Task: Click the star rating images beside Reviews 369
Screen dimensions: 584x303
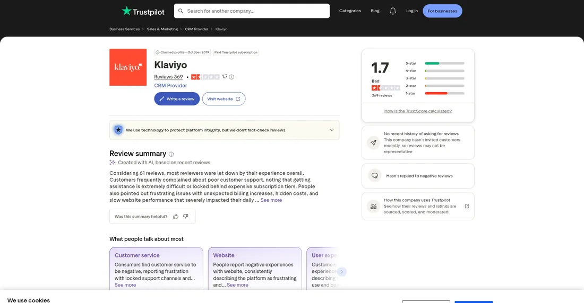Action: click(205, 77)
